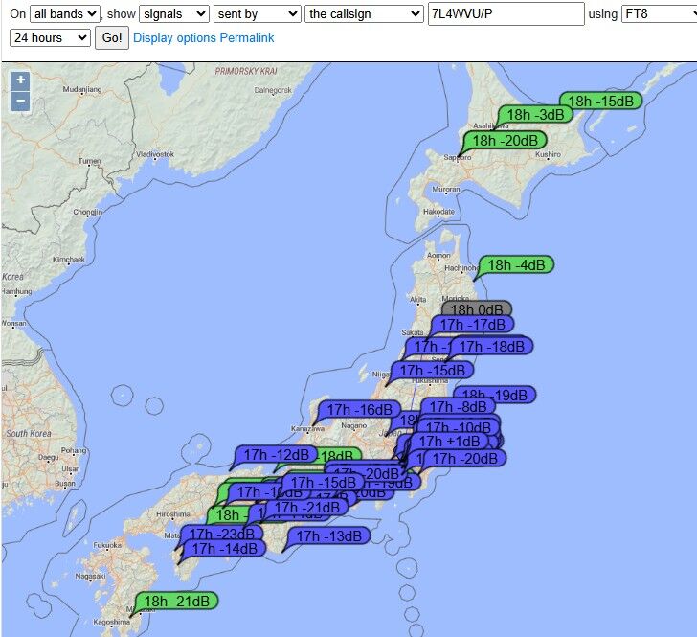Zoom out the map with minus button

click(20, 101)
